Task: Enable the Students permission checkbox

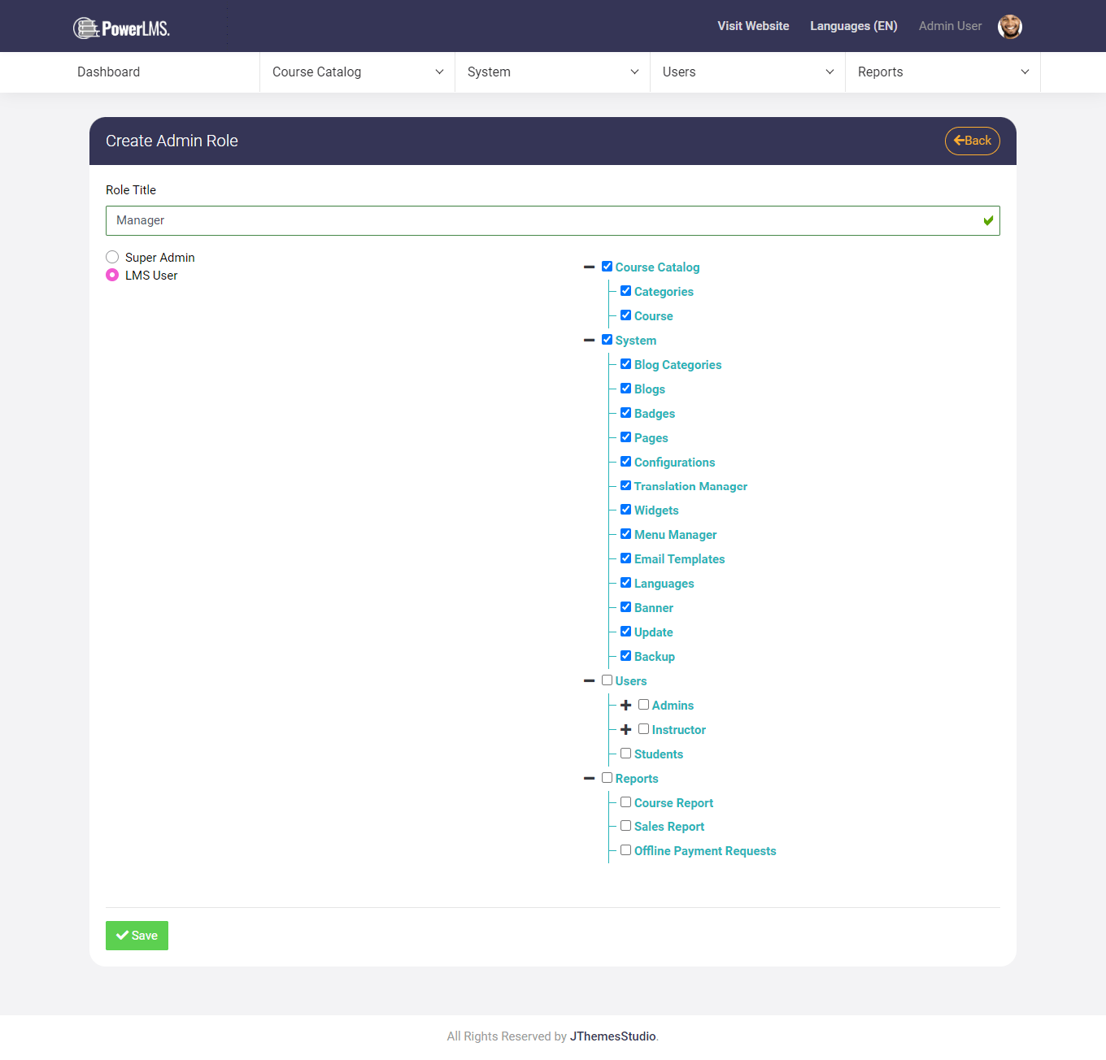Action: pos(625,753)
